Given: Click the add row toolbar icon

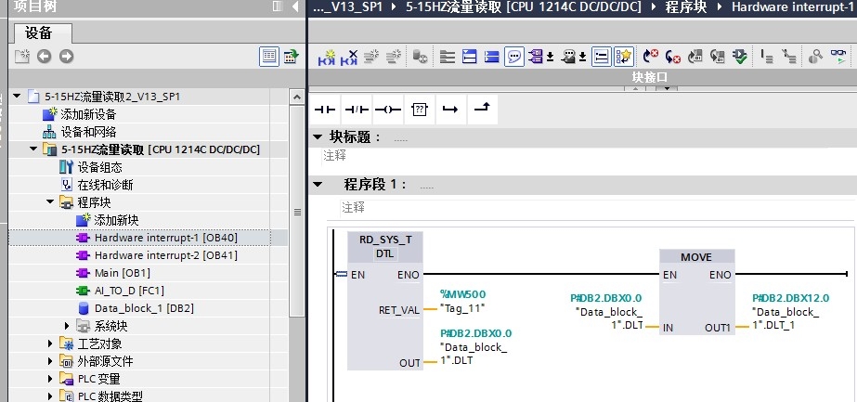Looking at the screenshot, I should click(x=394, y=57).
